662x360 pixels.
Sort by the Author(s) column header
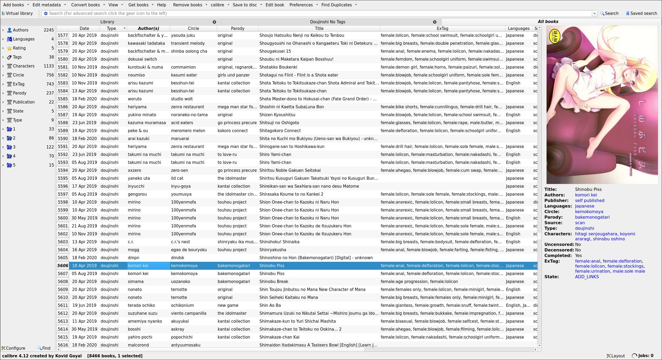click(148, 28)
